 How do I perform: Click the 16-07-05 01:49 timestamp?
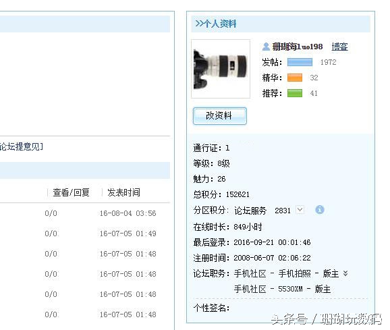128,233
